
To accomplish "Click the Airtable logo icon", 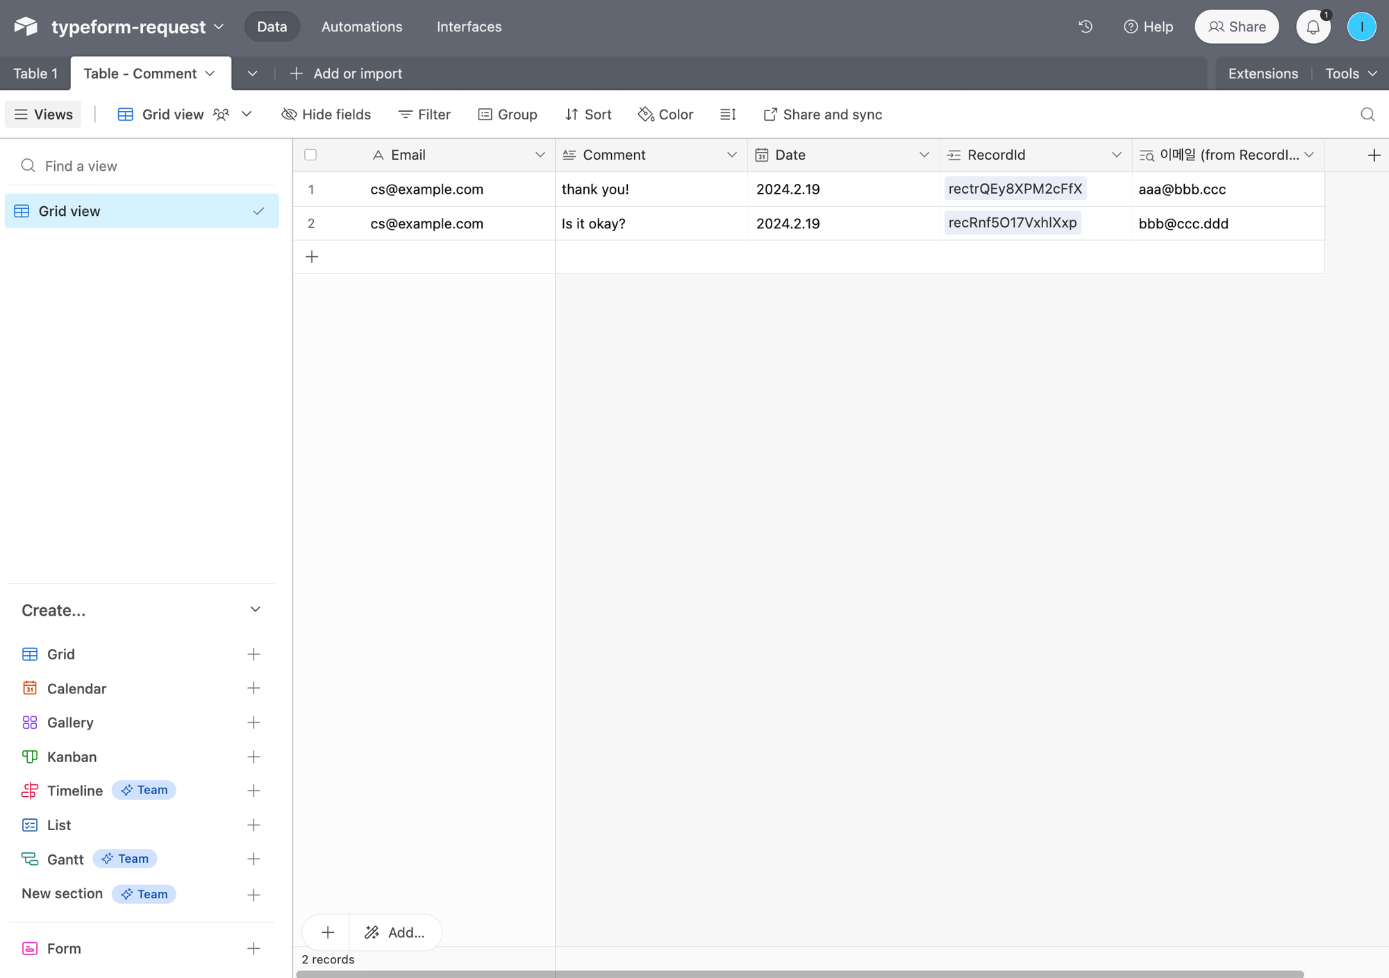I will pos(26,26).
